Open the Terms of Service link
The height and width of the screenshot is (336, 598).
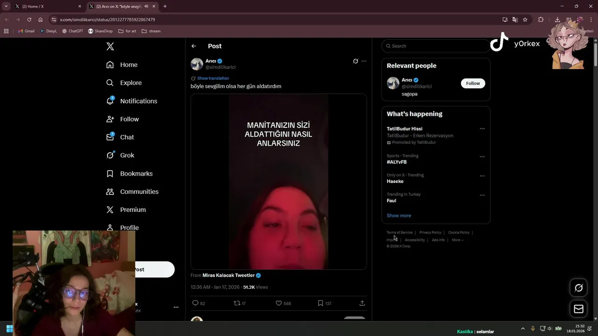point(399,232)
